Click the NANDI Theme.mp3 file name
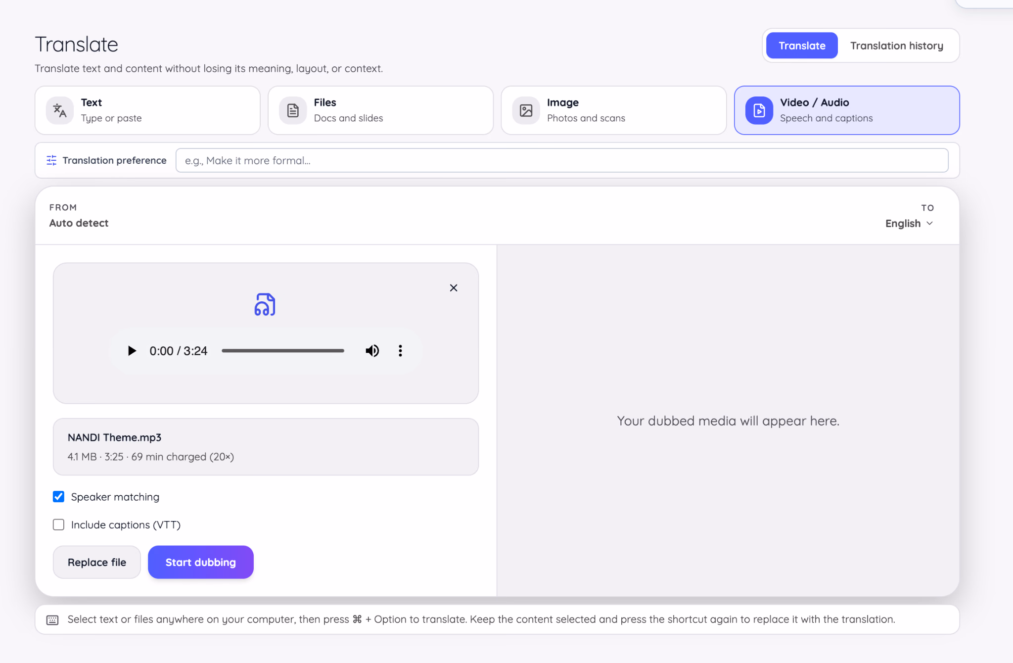 click(x=114, y=437)
